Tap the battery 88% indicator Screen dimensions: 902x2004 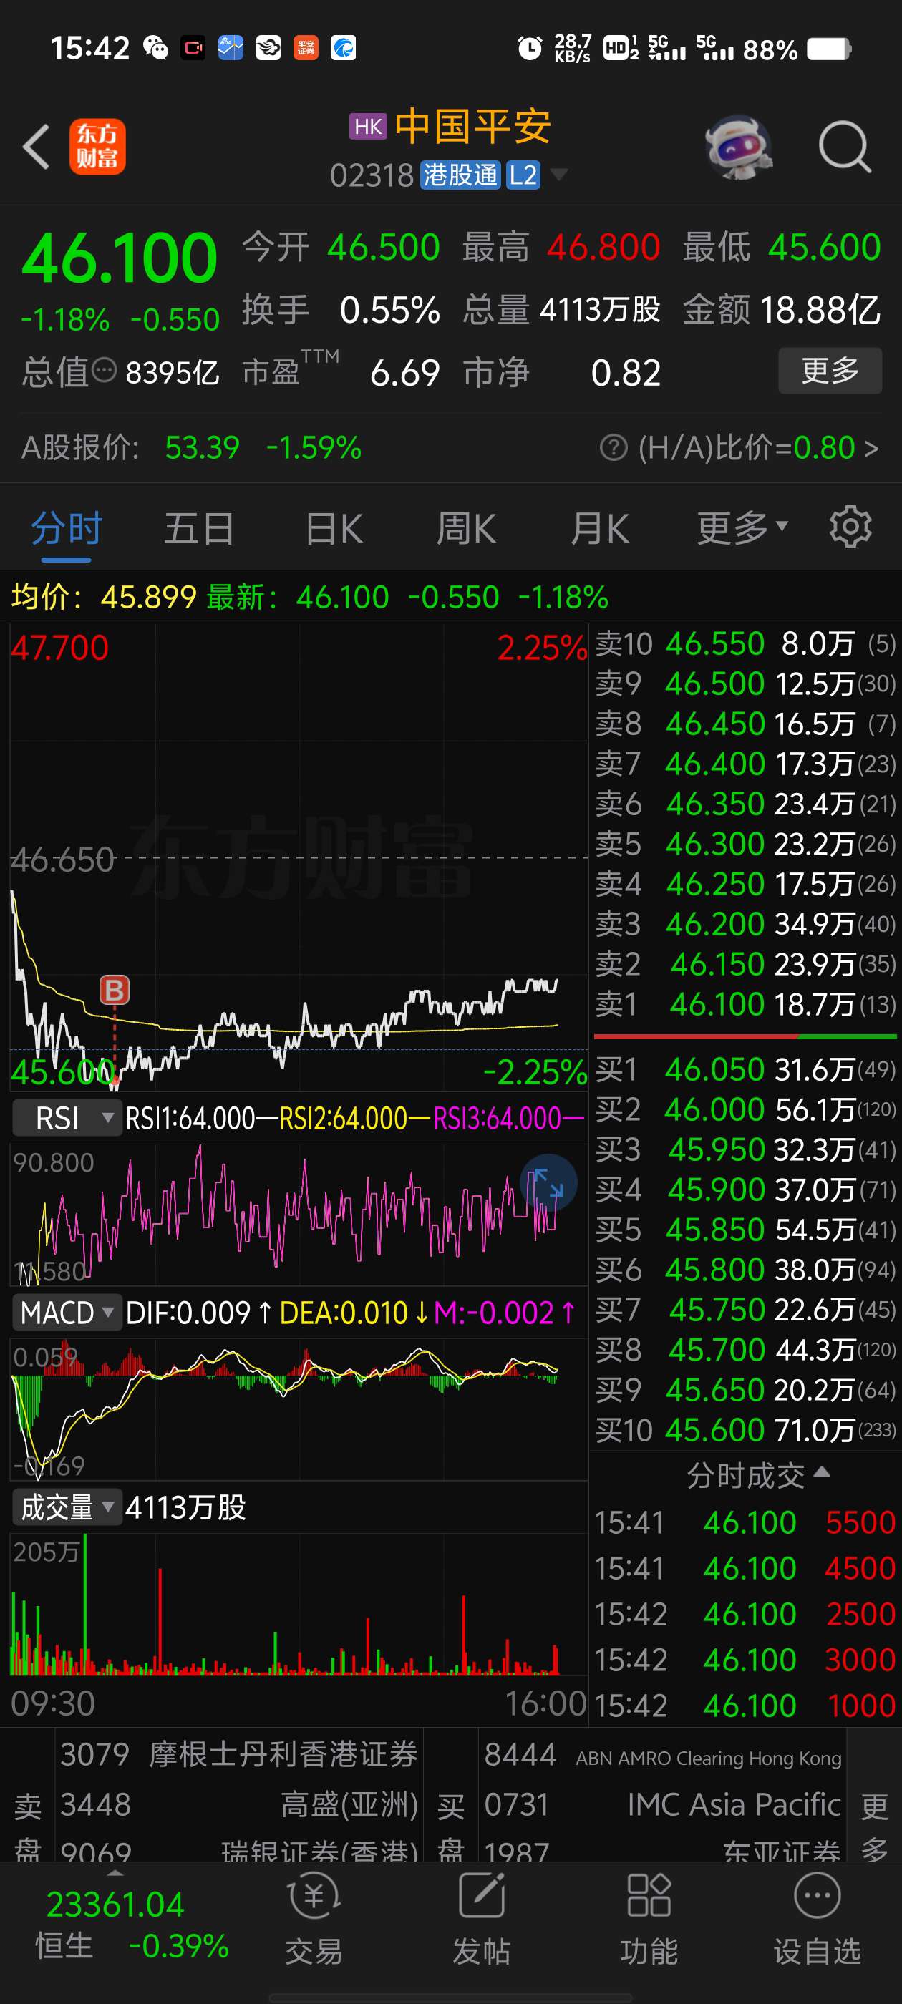tap(796, 49)
